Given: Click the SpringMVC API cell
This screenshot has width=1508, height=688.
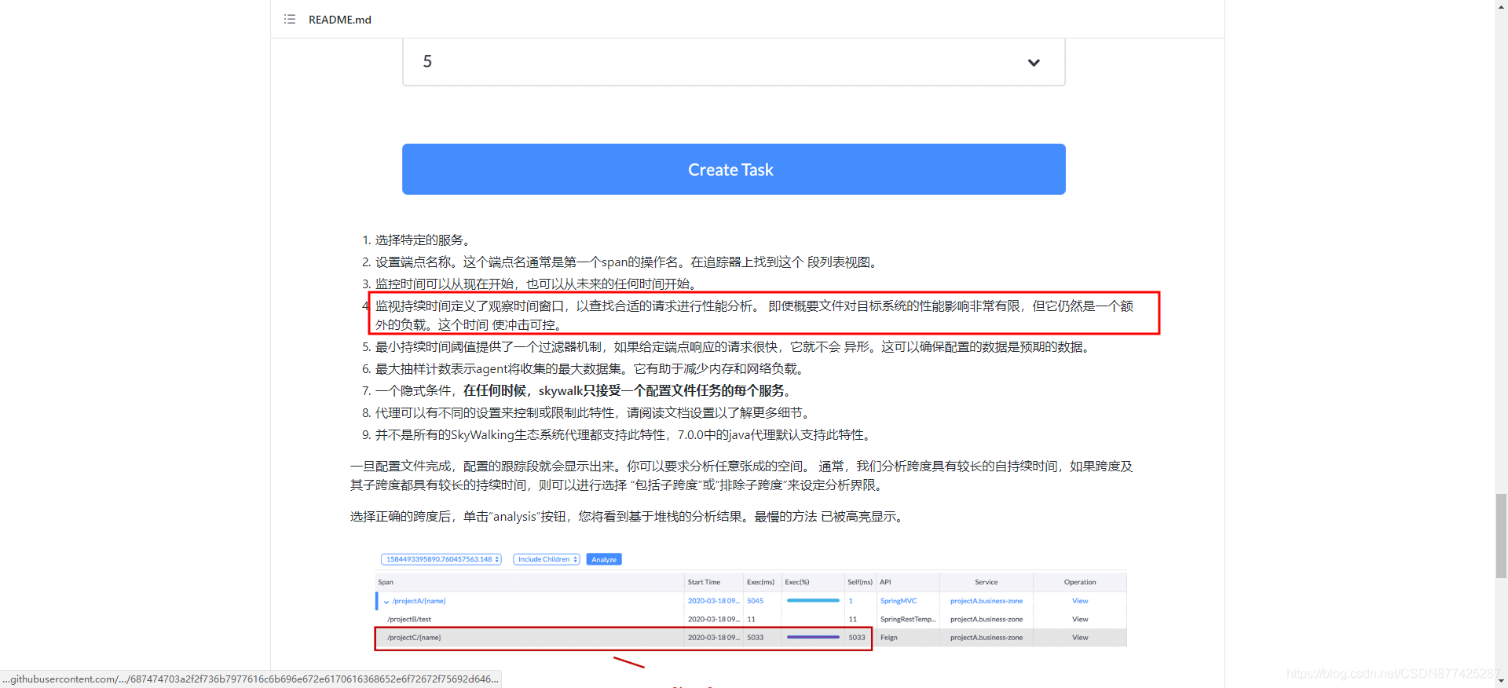Looking at the screenshot, I should [x=899, y=601].
